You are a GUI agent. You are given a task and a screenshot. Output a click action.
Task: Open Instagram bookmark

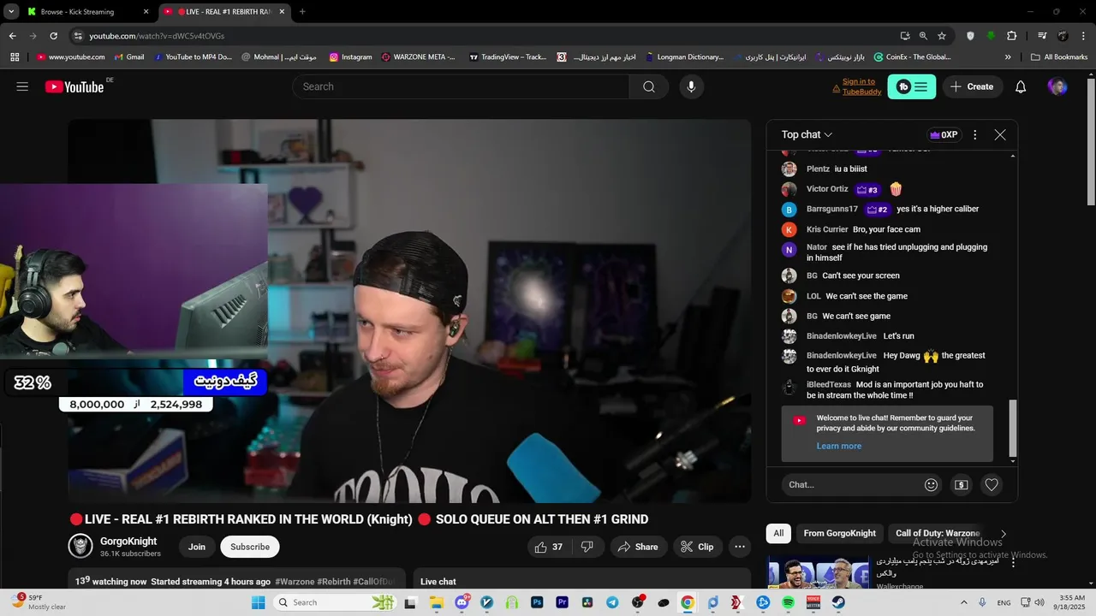tap(350, 57)
